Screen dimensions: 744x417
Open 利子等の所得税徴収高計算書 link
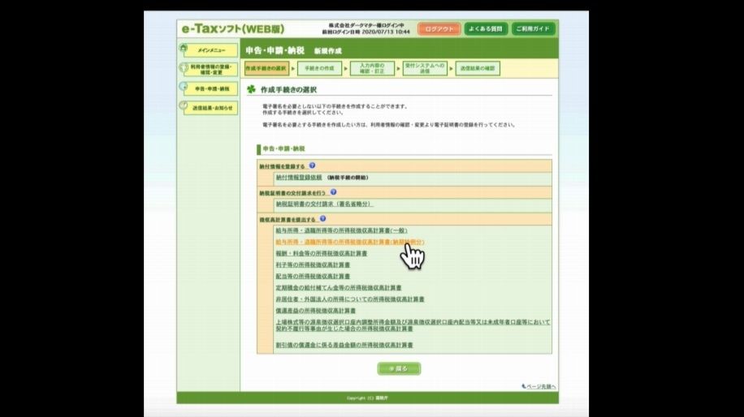pos(313,264)
